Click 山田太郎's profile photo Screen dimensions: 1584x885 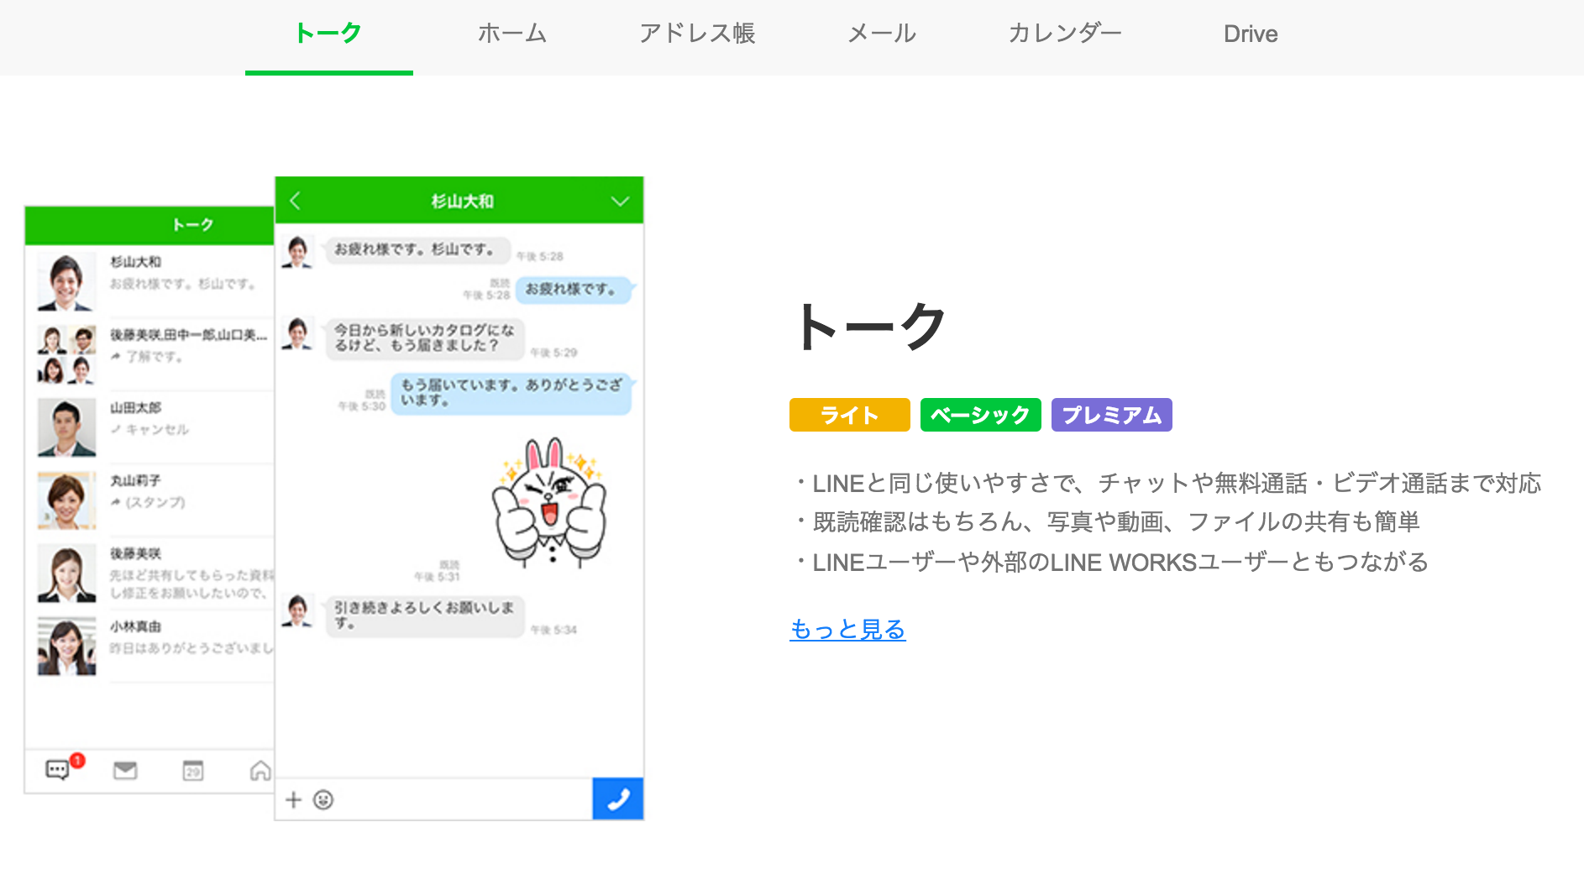coord(66,427)
